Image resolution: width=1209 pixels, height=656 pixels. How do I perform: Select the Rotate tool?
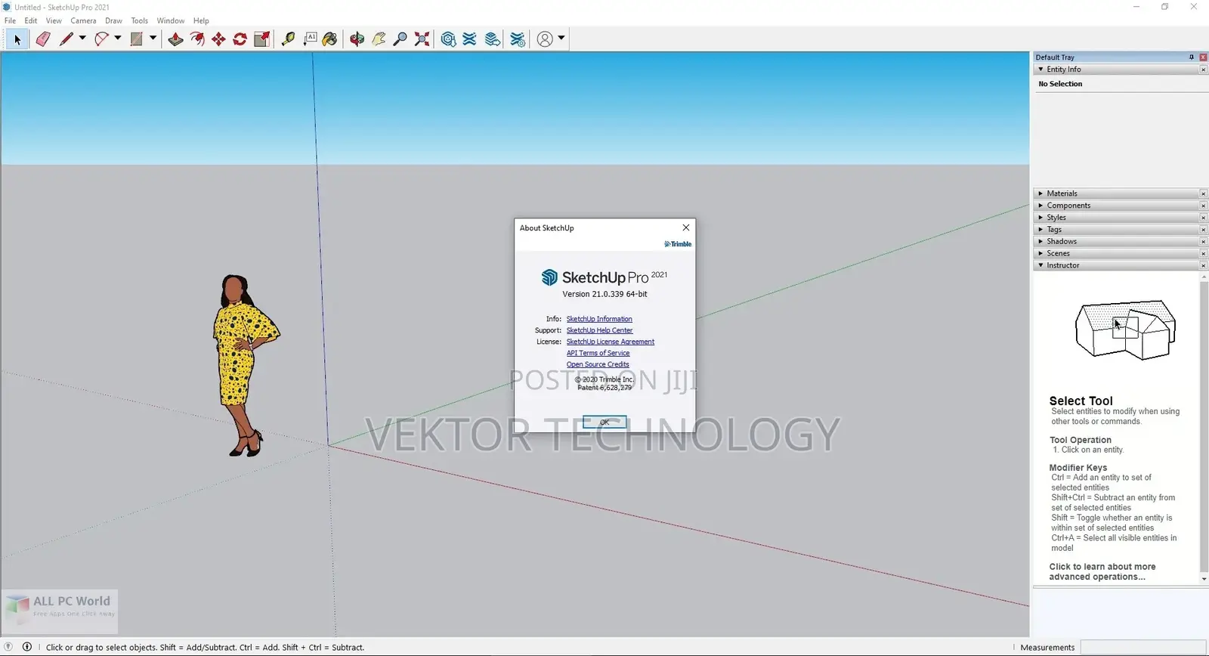pyautogui.click(x=240, y=39)
